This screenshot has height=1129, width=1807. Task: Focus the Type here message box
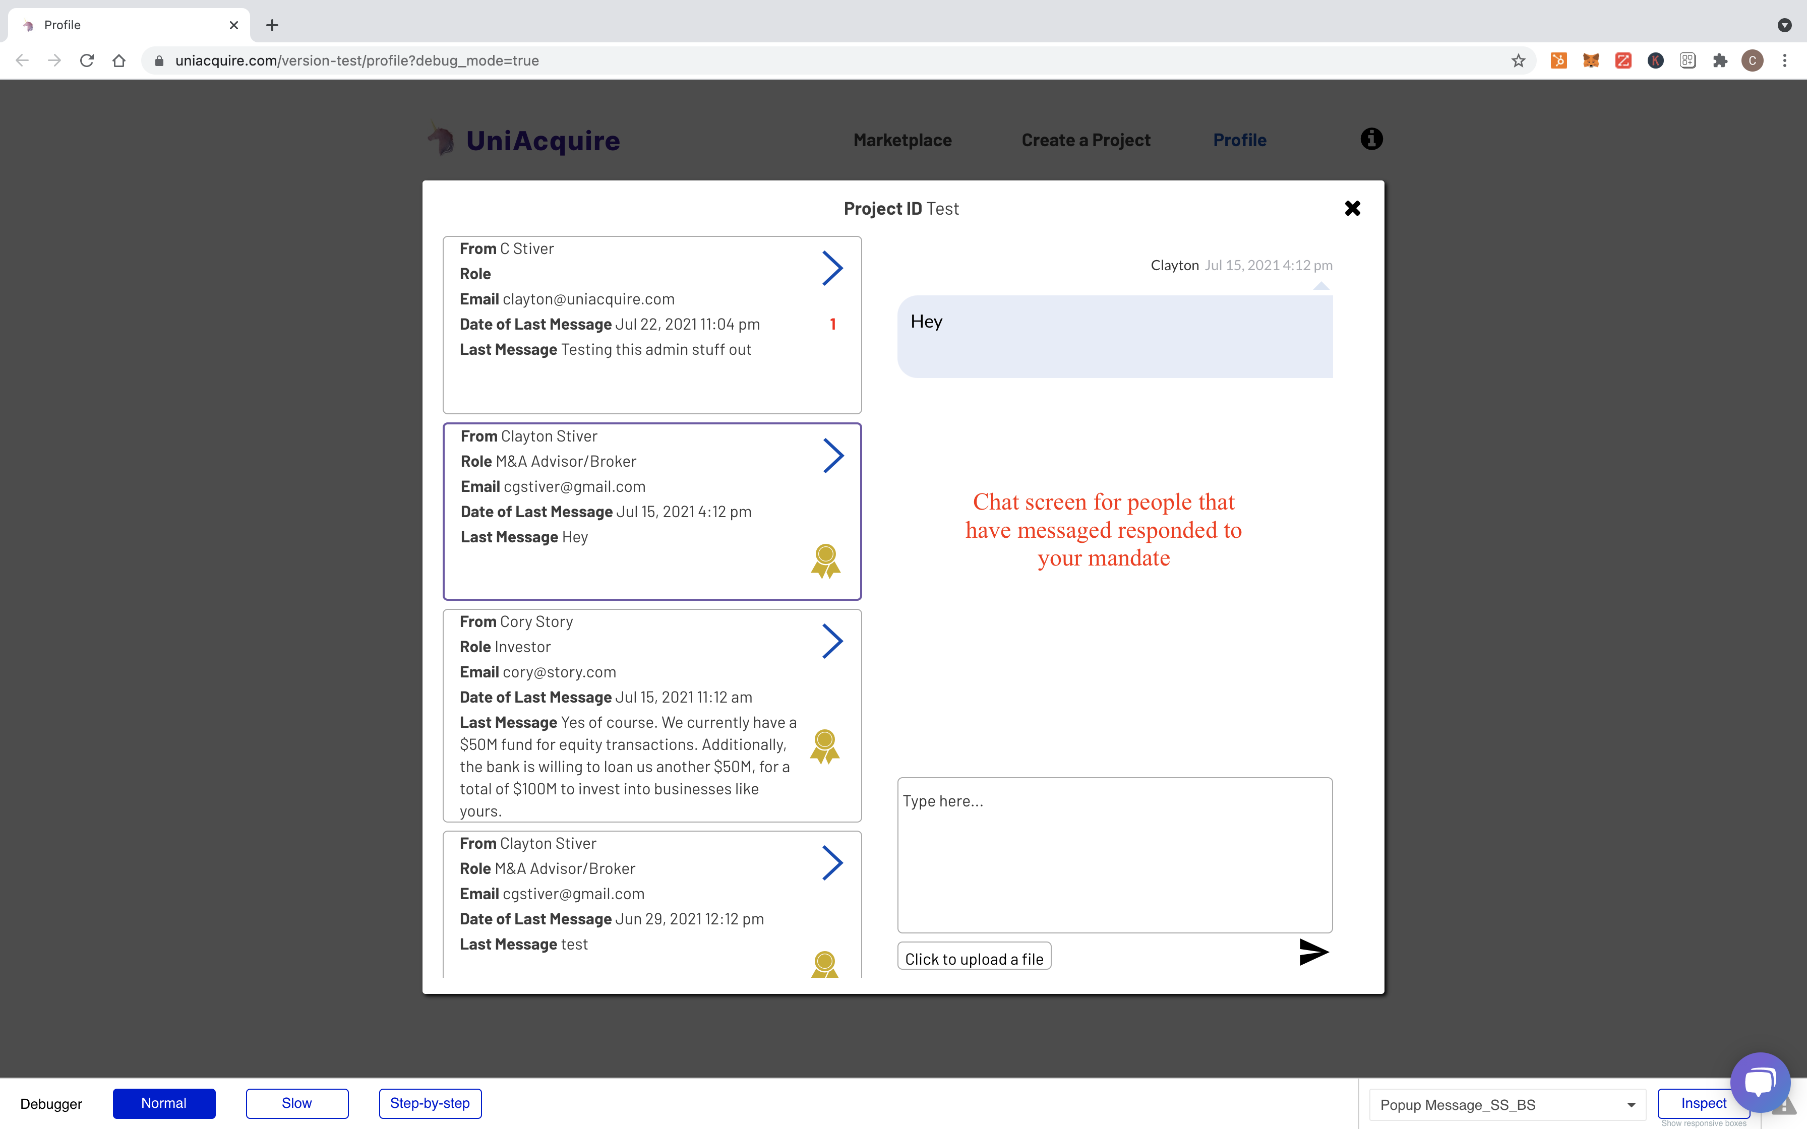pyautogui.click(x=1114, y=854)
